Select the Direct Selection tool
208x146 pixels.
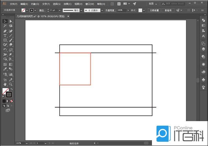(11, 21)
